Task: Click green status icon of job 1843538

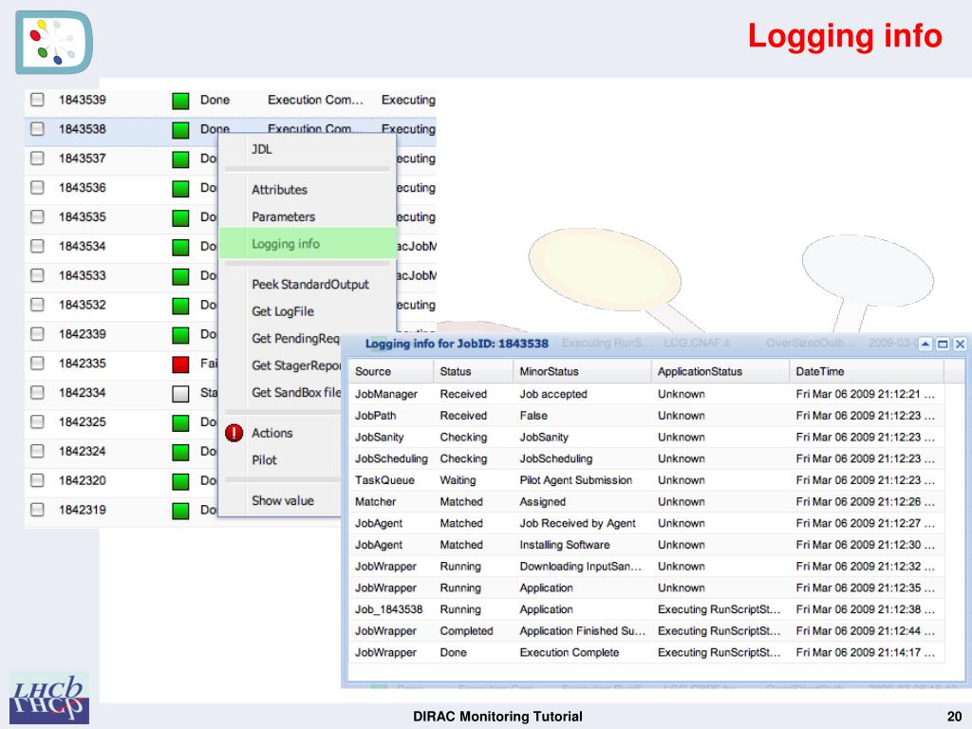Action: (x=180, y=130)
